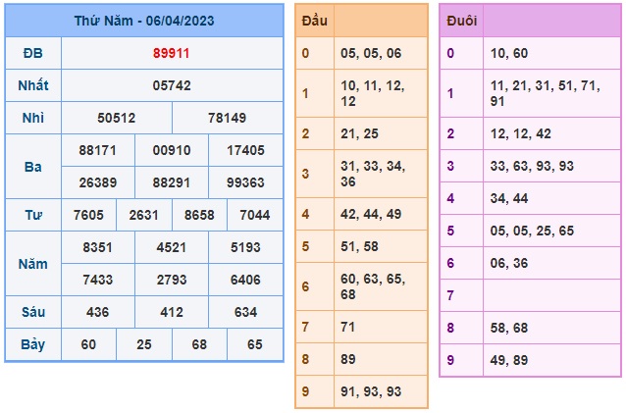Viewport: 626px width, 413px height.
Task: Select the Nhì prize number 78149
Action: [228, 118]
